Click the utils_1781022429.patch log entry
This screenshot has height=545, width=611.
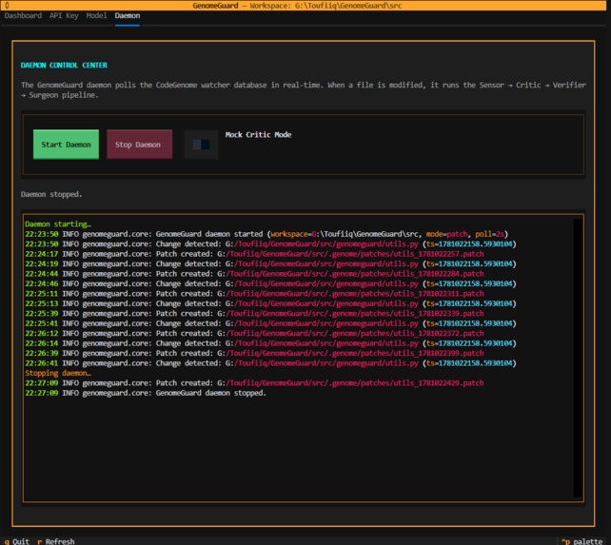point(254,383)
